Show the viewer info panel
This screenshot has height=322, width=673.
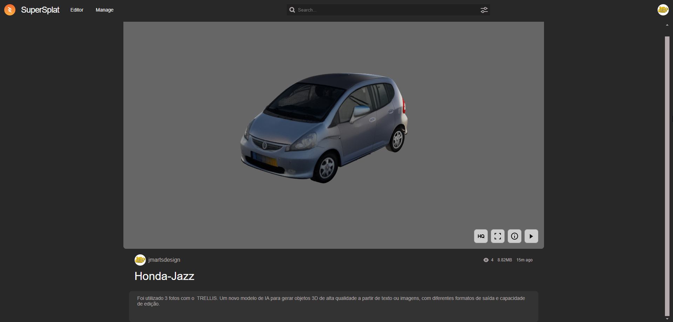pyautogui.click(x=515, y=236)
